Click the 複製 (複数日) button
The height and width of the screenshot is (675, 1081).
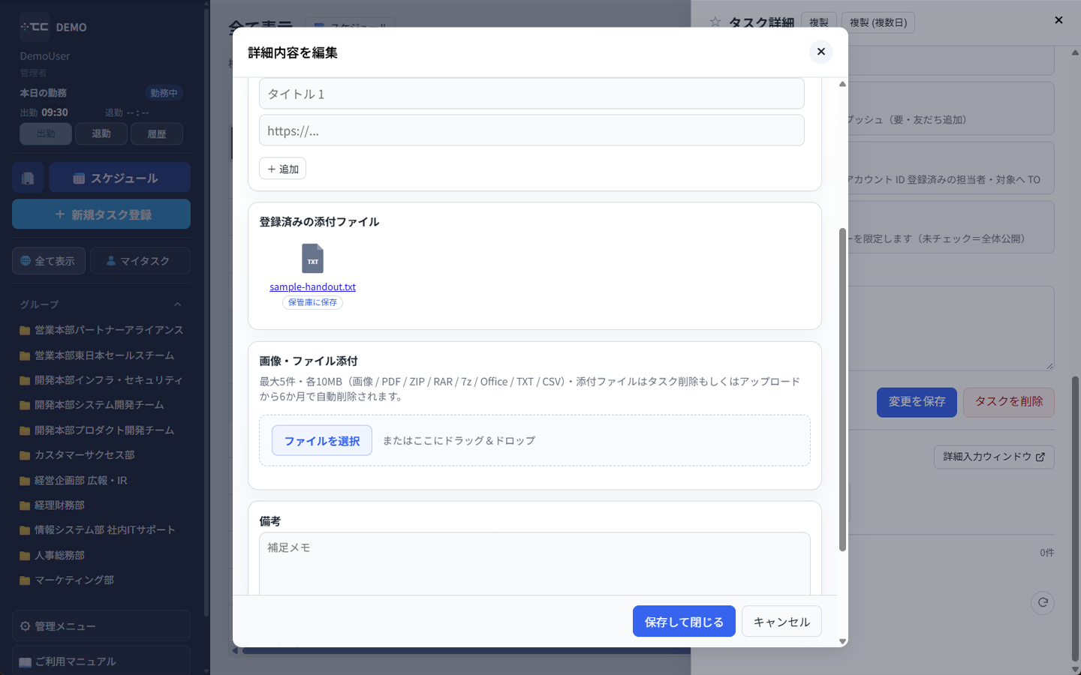pos(878,22)
